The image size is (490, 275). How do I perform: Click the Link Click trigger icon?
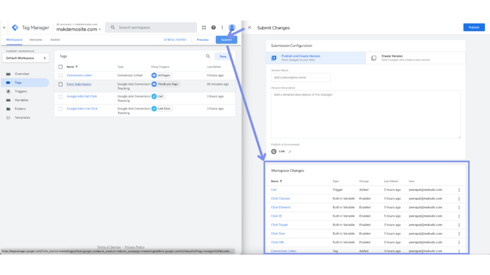(x=154, y=108)
